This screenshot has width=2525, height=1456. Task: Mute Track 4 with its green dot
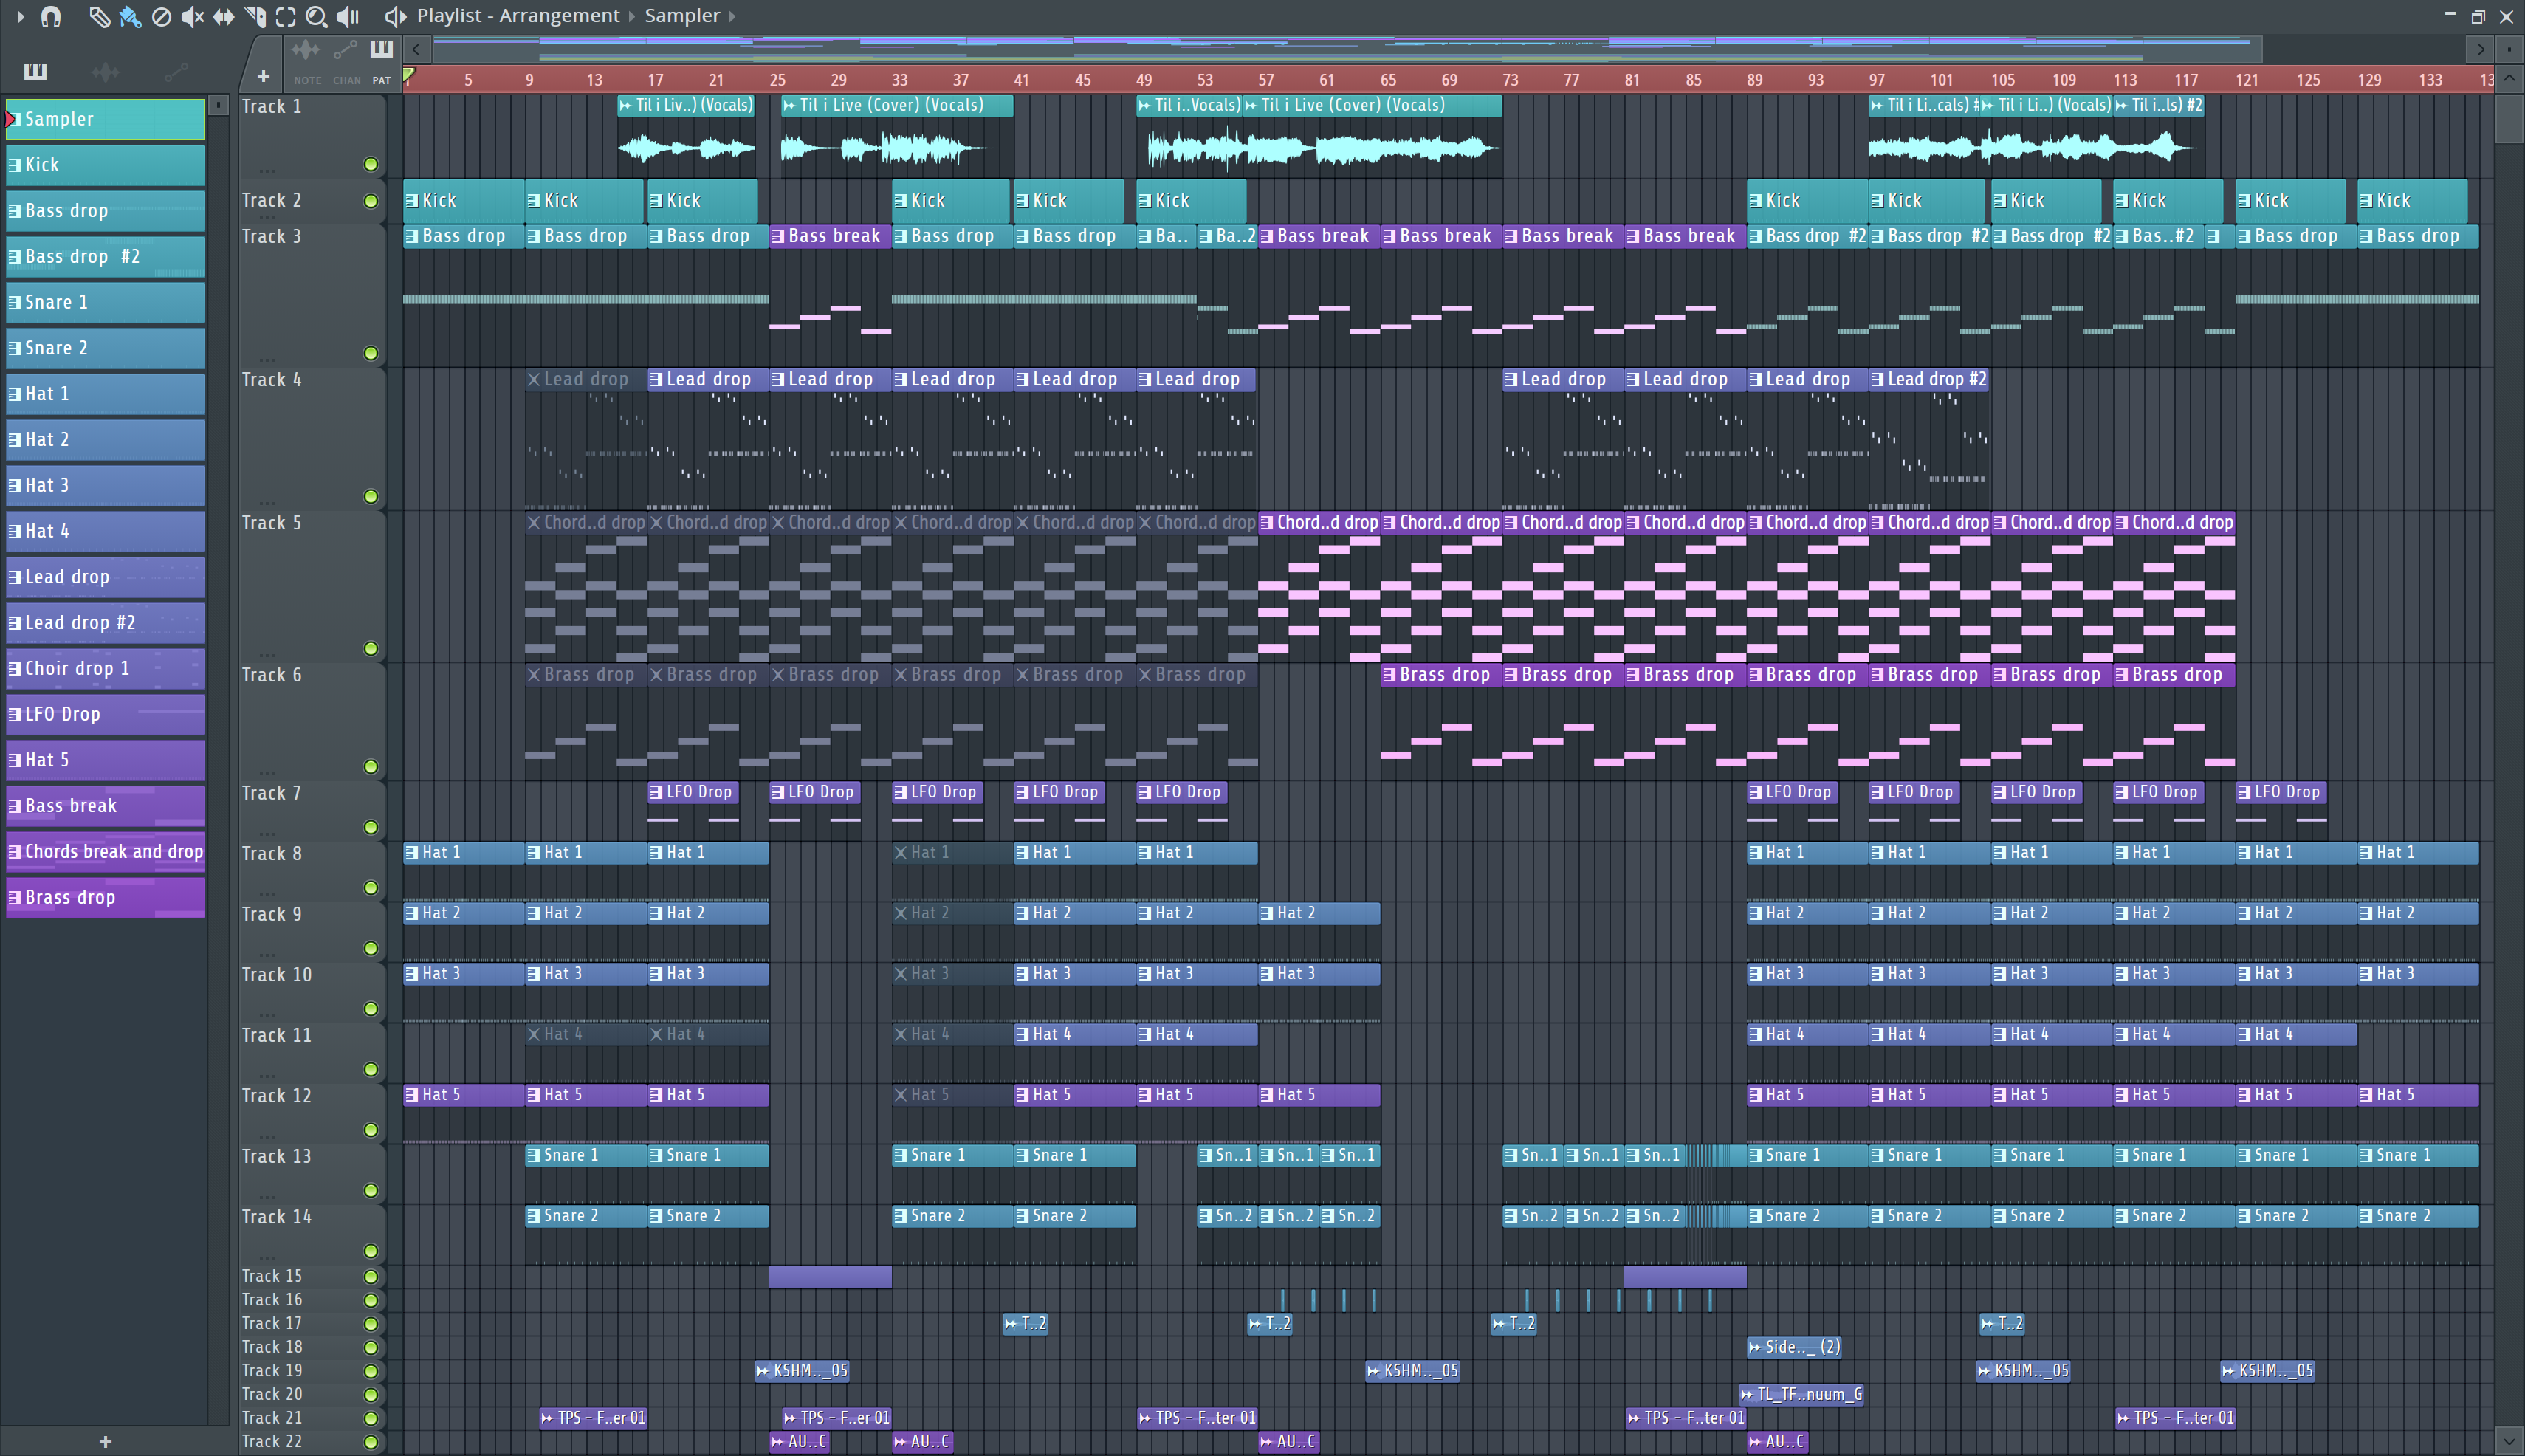pyautogui.click(x=371, y=496)
